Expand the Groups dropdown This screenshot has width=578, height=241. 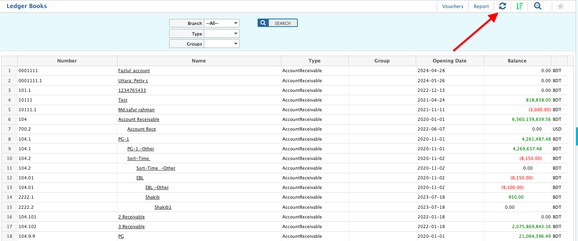point(222,44)
